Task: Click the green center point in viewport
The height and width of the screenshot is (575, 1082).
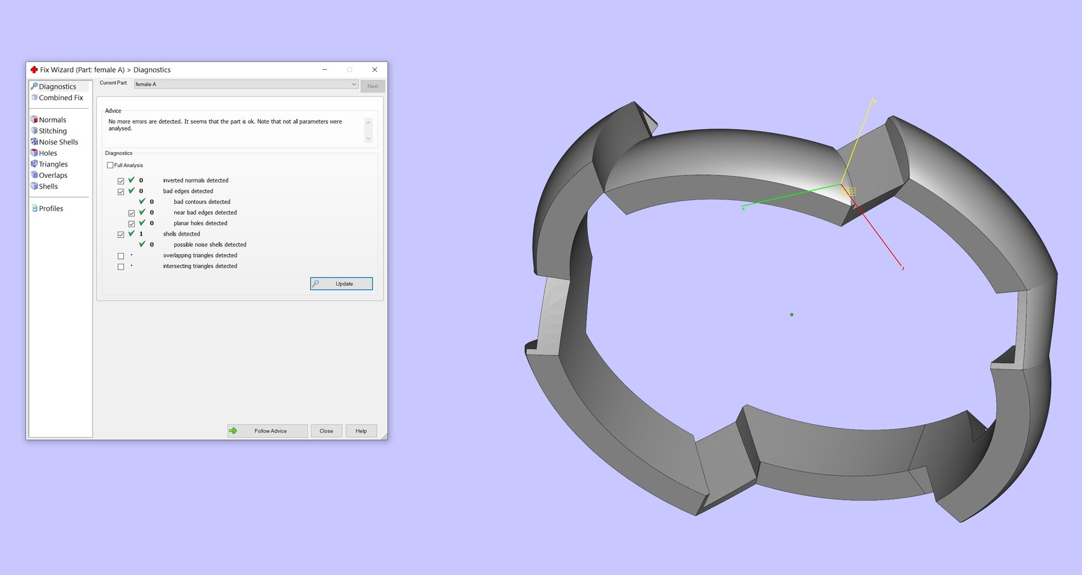Action: tap(792, 315)
